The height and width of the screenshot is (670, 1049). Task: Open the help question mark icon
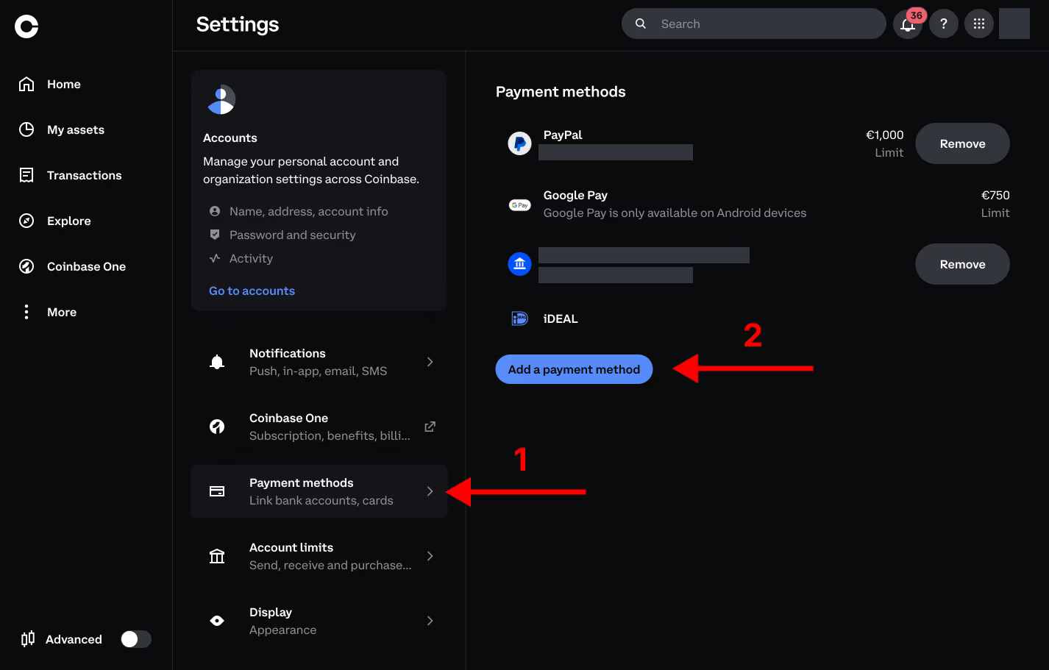pos(943,24)
